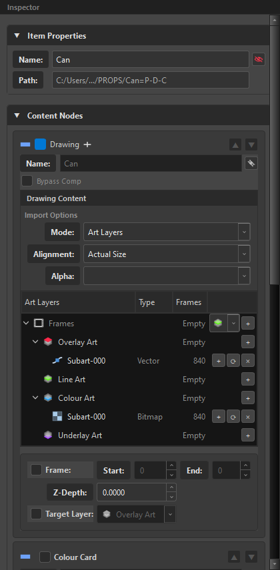Viewport: 280px width, 570px height.
Task: Click the plus icon beside Drawing
Action: coord(87,144)
